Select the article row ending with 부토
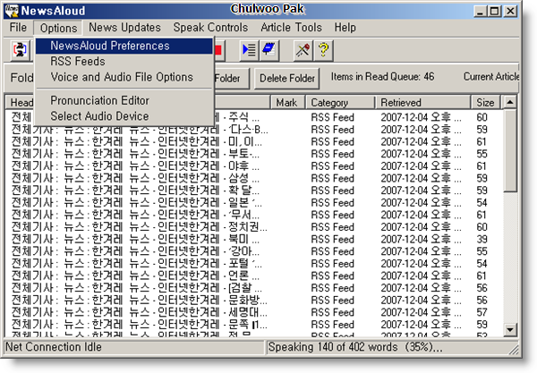The image size is (537, 373). click(253, 154)
